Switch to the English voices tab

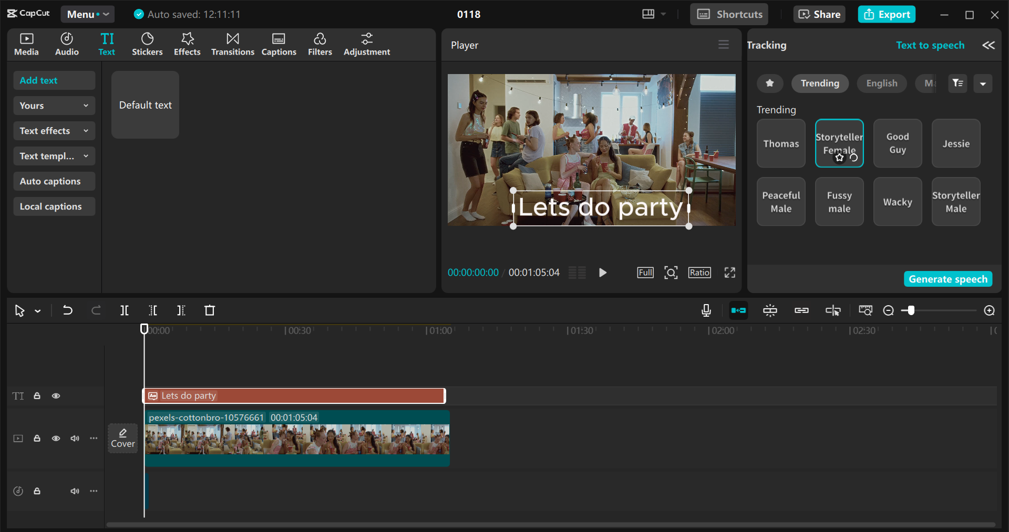pos(881,83)
